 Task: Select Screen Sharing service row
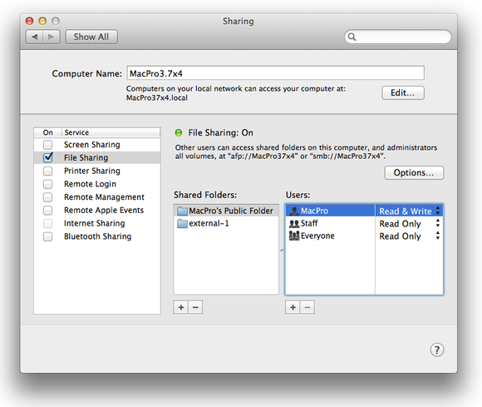click(97, 145)
